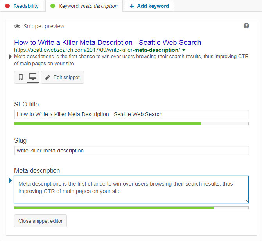The image size is (262, 241).
Task: Click the meta description length progress bar
Action: point(131,208)
